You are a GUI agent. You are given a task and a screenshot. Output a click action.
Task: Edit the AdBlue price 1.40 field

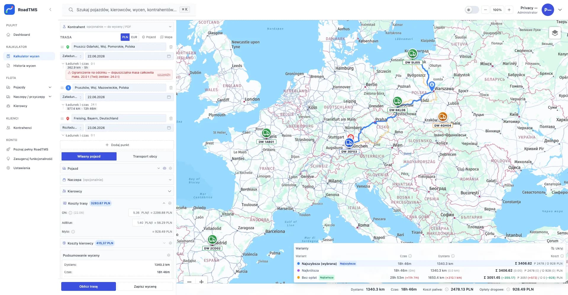(x=138, y=223)
